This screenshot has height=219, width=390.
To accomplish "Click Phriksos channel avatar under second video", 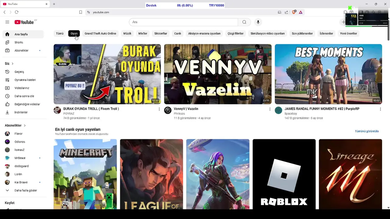I will (x=168, y=110).
